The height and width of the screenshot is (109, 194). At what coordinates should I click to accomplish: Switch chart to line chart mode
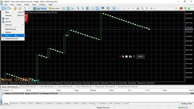[x=73, y=8]
